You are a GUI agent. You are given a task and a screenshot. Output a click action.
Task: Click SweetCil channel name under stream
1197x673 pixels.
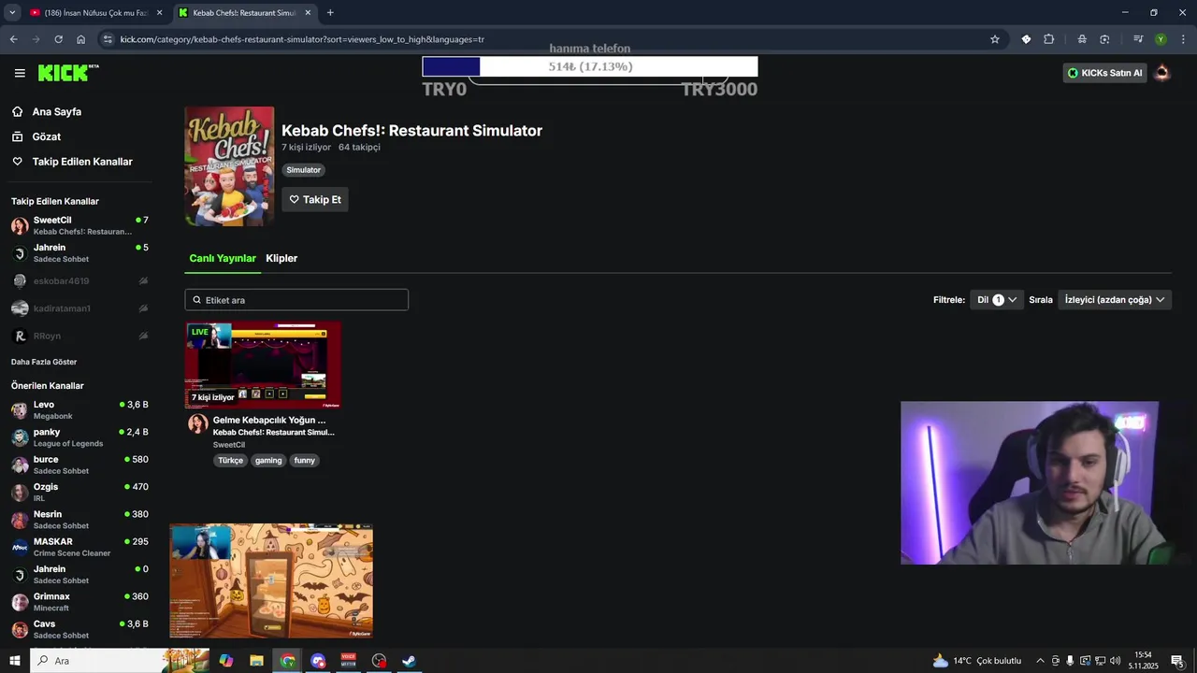point(229,445)
